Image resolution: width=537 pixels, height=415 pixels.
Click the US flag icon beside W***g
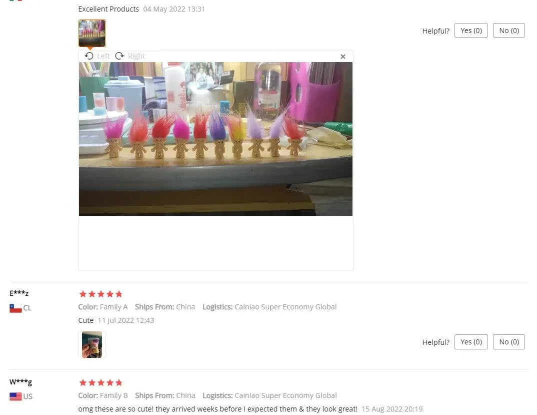pyautogui.click(x=15, y=396)
